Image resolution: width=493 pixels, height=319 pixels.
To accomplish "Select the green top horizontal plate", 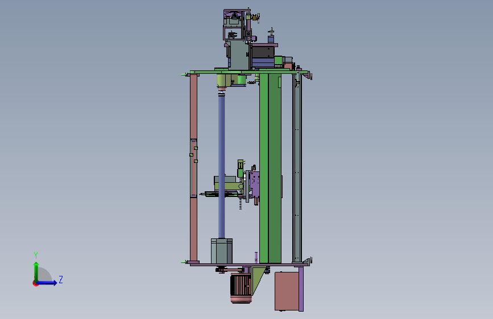I will tap(249, 72).
